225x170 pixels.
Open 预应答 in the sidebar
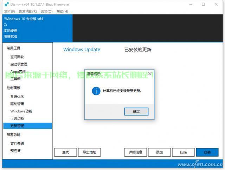tap(15, 151)
